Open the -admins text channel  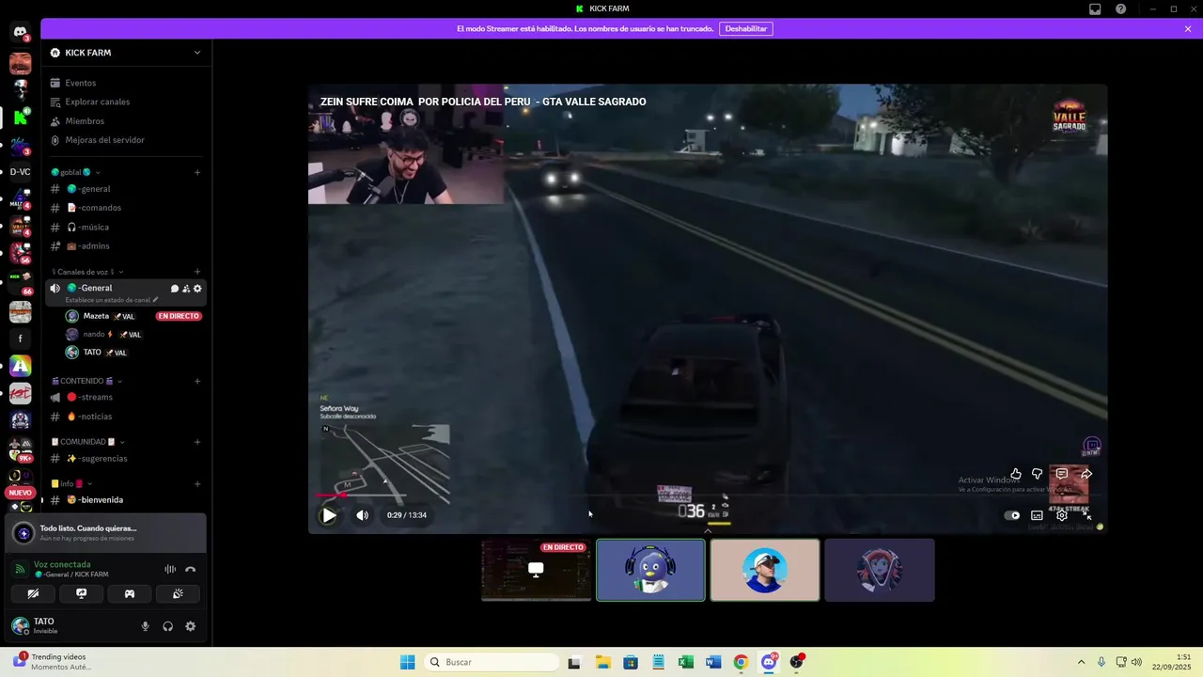pos(124,246)
